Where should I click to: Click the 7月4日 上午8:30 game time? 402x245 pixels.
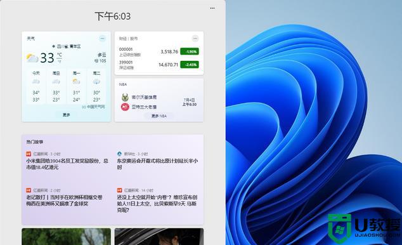[190, 102]
